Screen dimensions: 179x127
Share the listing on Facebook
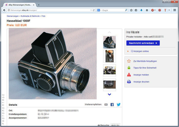[x=112, y=105]
